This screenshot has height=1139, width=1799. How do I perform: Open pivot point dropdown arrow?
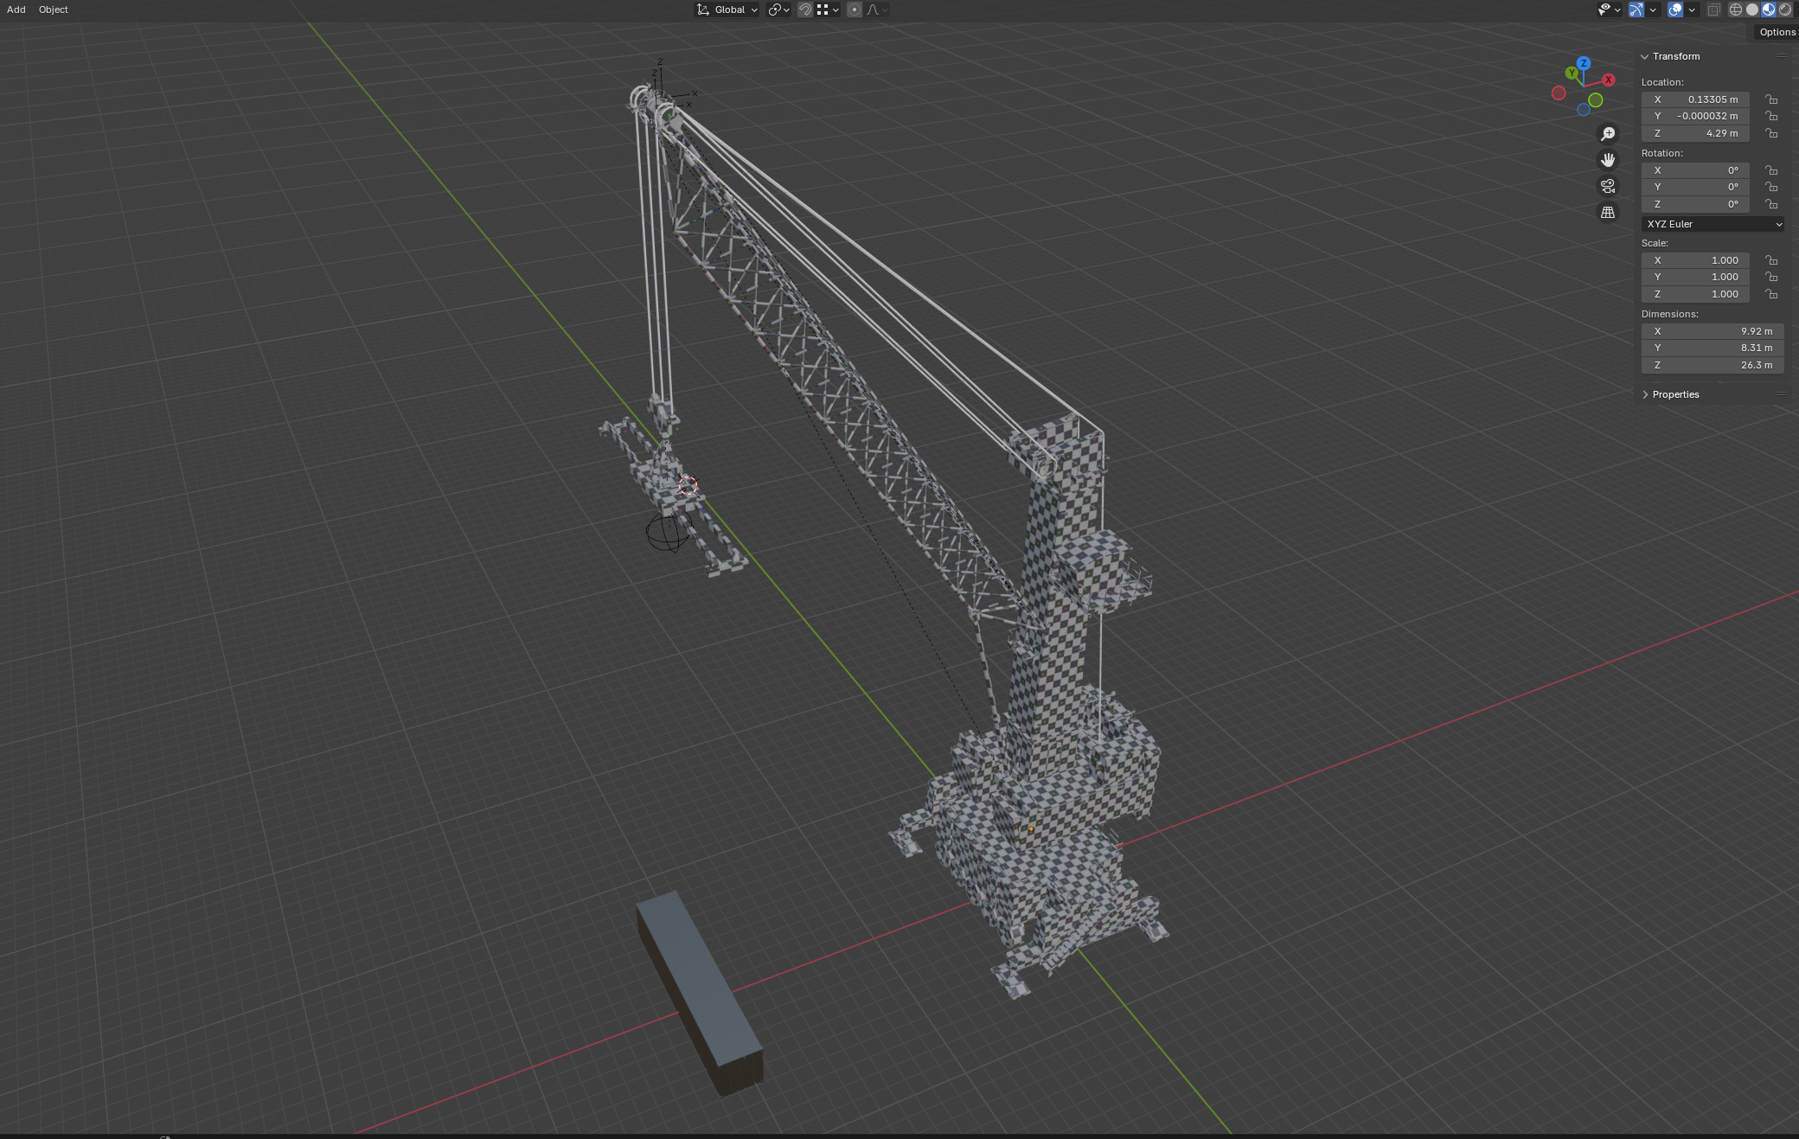786,10
